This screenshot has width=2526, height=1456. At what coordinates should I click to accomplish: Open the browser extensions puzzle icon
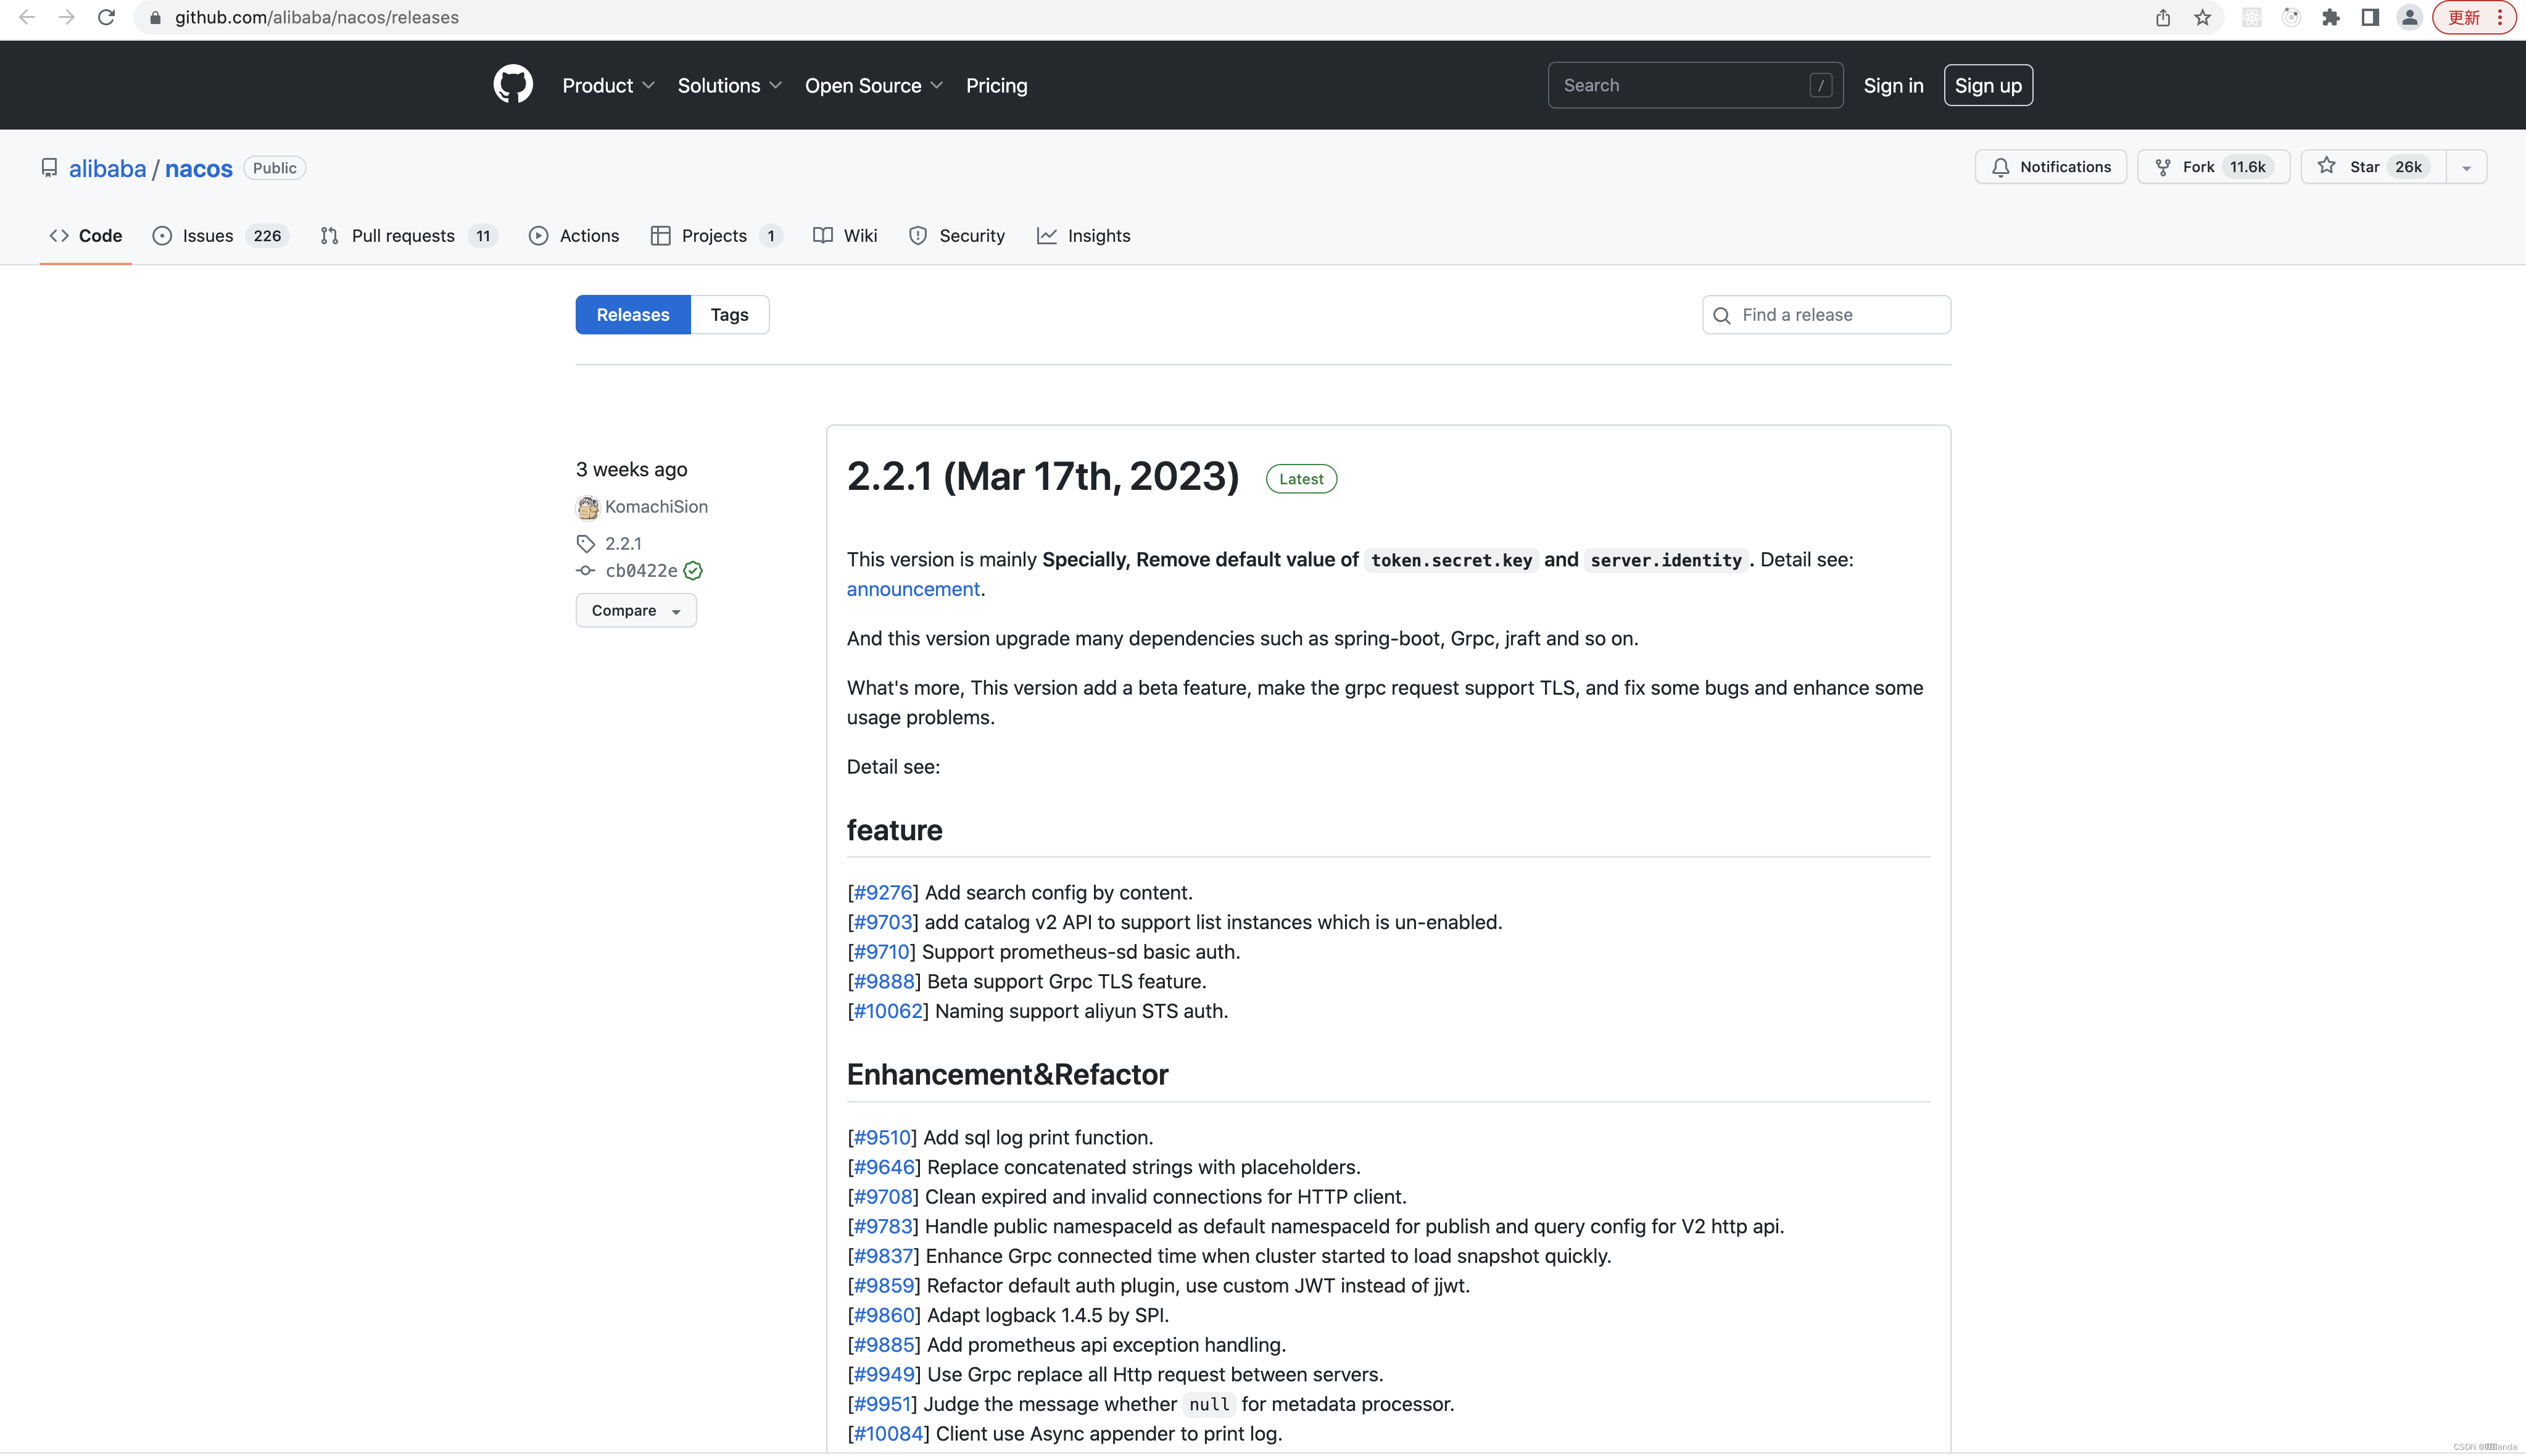[2331, 17]
